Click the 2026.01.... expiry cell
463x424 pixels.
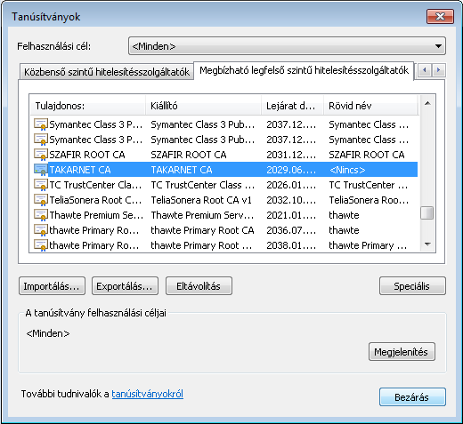coord(291,185)
